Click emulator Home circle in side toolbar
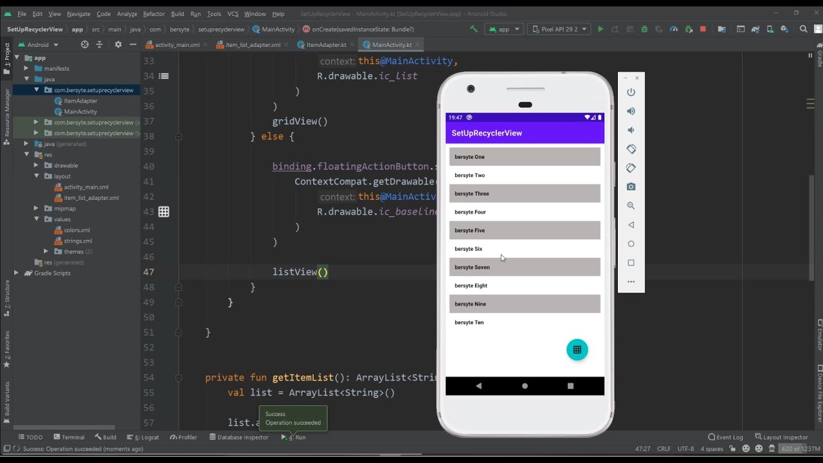Image resolution: width=823 pixels, height=463 pixels. (x=631, y=244)
